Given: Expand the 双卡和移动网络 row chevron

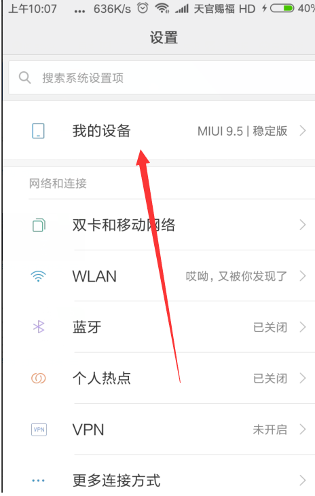Looking at the screenshot, I should (x=303, y=225).
